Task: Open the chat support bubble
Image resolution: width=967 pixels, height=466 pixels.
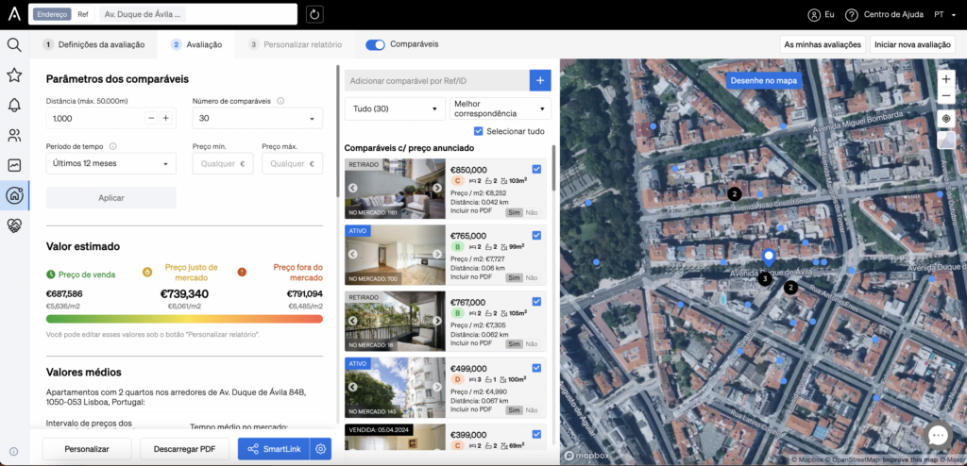Action: coord(938,436)
